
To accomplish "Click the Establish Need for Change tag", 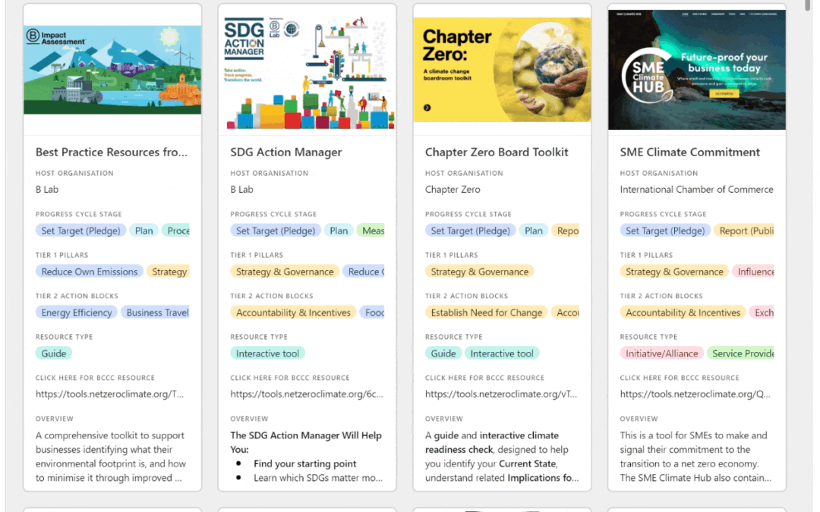I will click(x=487, y=313).
